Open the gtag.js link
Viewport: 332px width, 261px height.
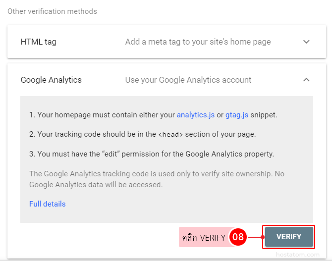(x=236, y=115)
